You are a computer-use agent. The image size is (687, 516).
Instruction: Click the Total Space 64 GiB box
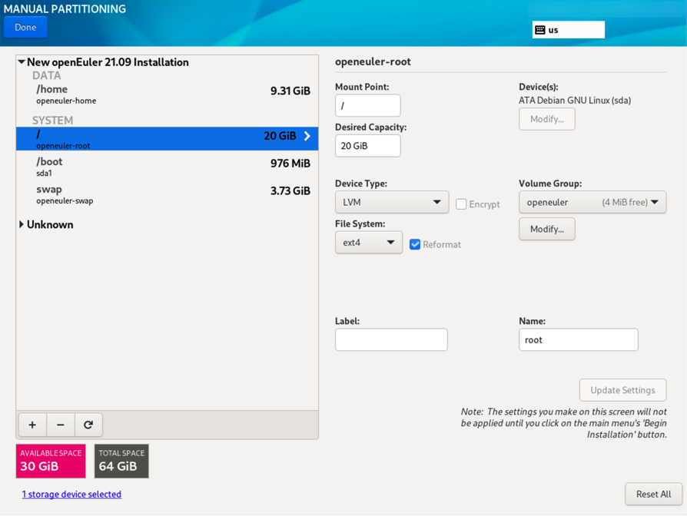121,461
